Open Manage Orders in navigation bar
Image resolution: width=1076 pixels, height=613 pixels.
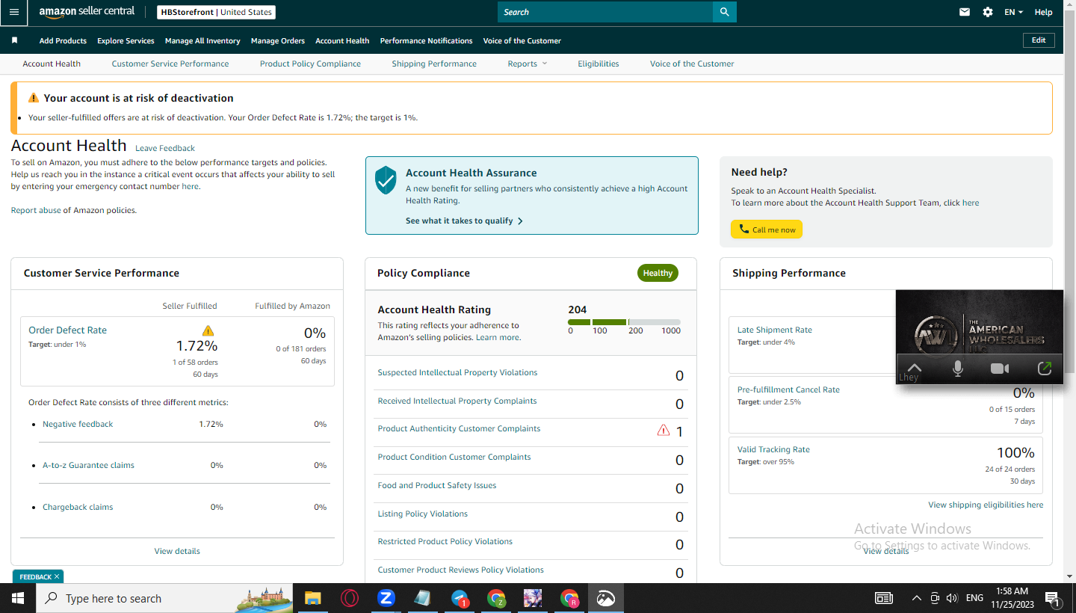pos(278,40)
